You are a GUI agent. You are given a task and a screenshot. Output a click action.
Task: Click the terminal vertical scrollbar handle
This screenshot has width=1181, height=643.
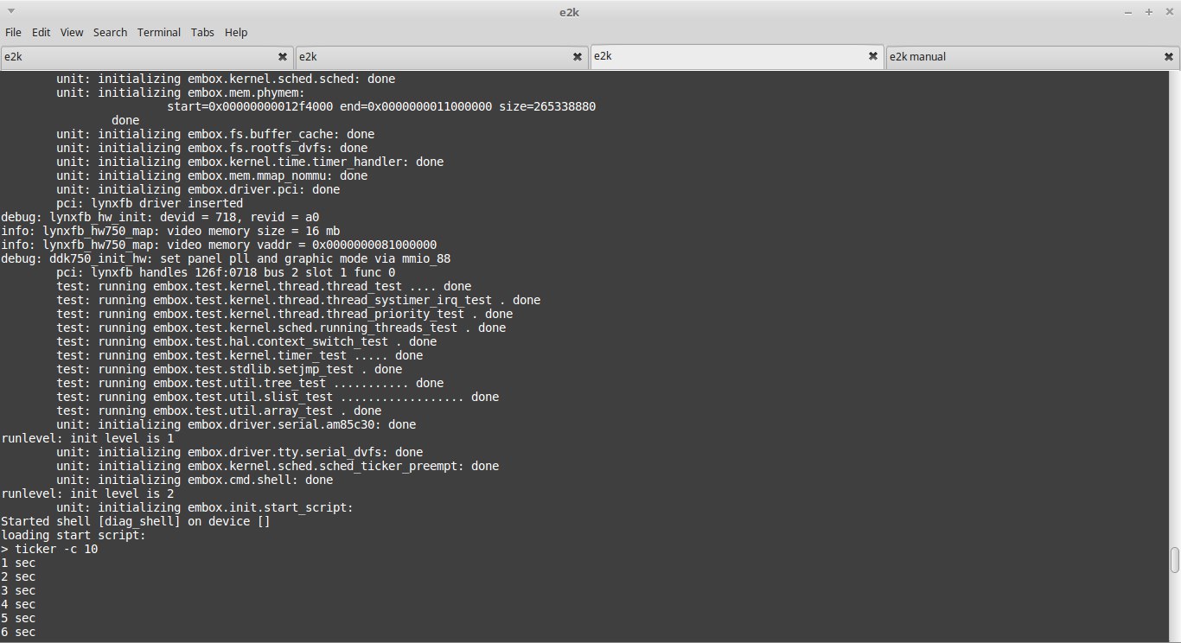[x=1175, y=560]
